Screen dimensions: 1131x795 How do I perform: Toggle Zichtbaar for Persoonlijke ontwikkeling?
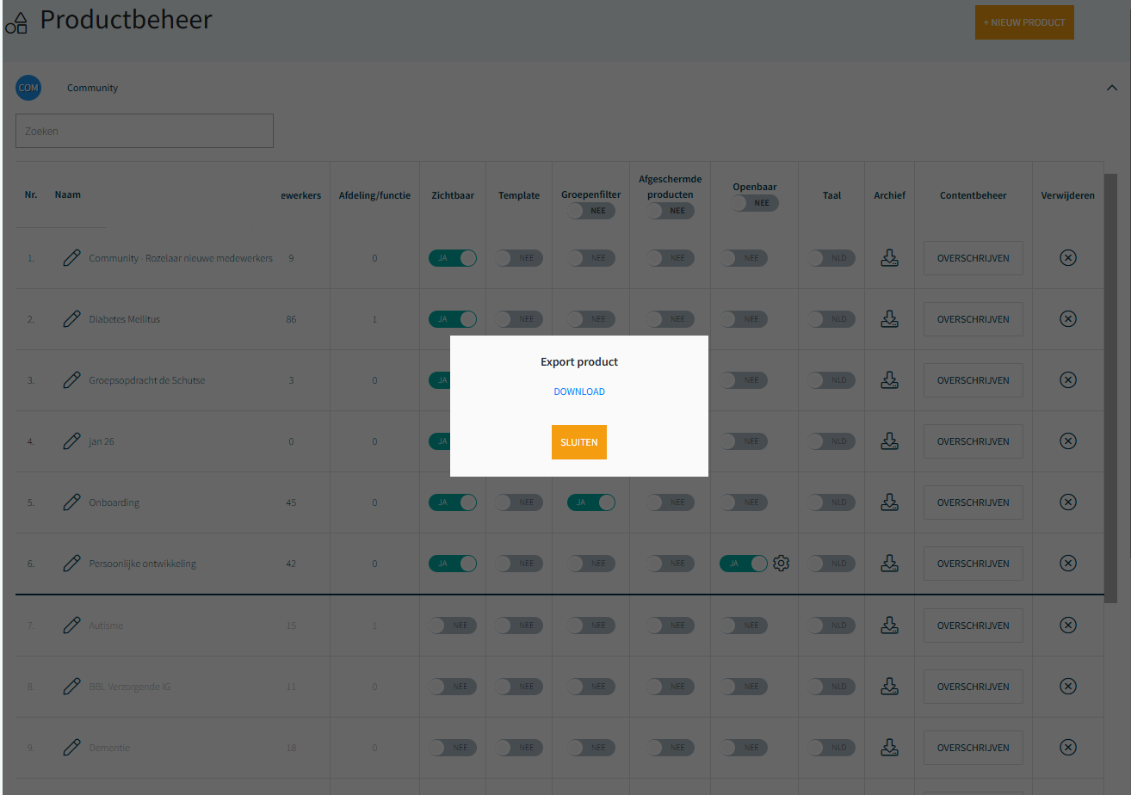453,564
